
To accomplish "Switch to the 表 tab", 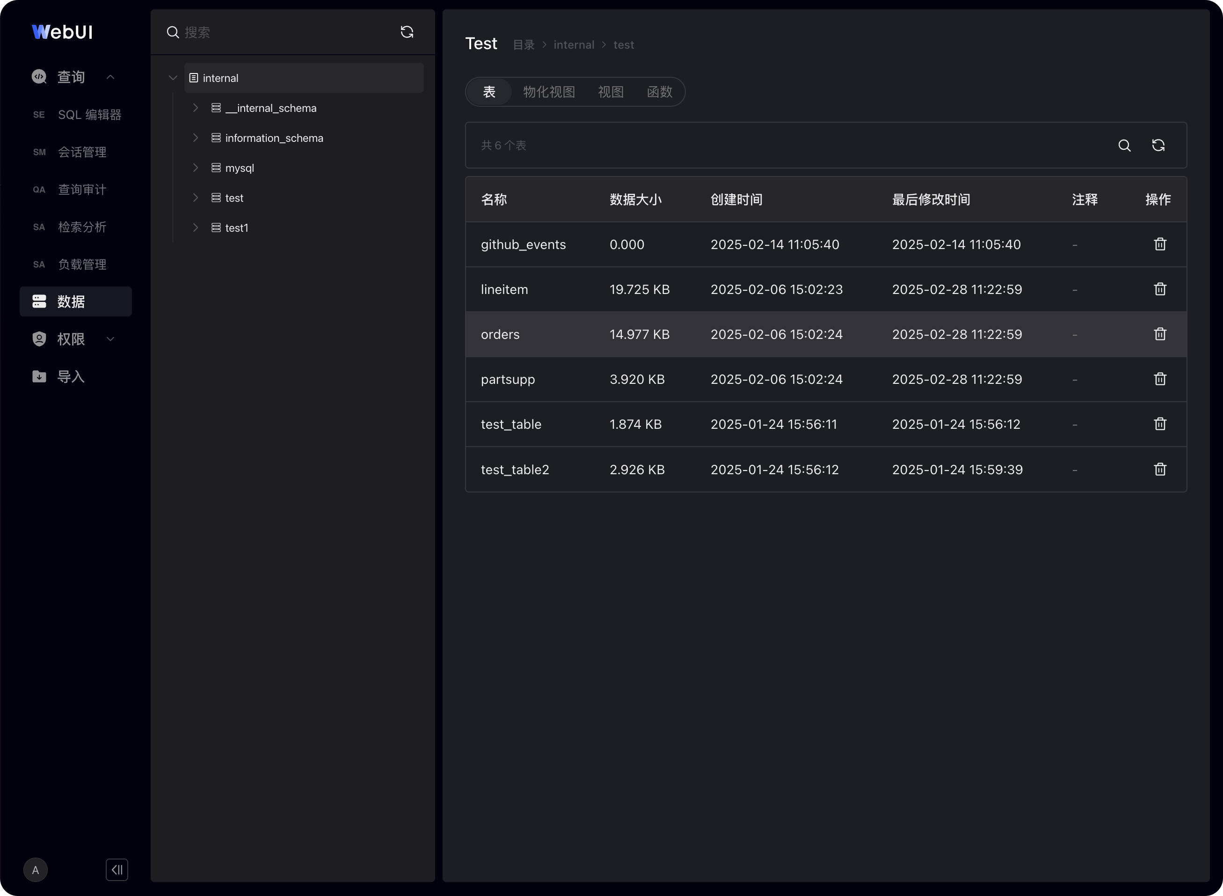I will point(489,92).
